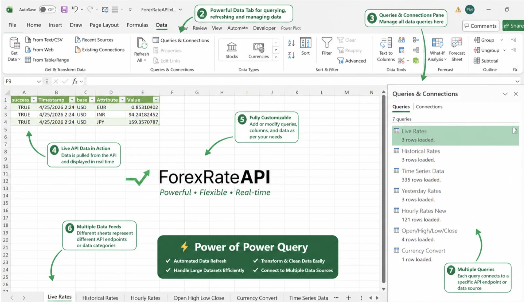Open the Queries & Connections pane options chevron
524x302 pixels.
(505, 94)
